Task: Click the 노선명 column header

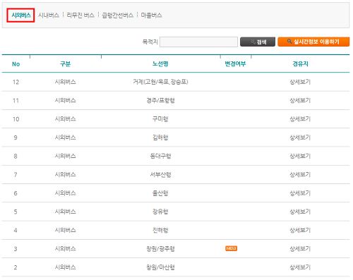Action: point(160,64)
